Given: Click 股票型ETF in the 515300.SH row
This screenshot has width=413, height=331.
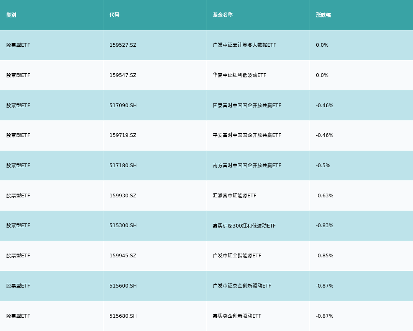Looking at the screenshot, I should pos(18,225).
